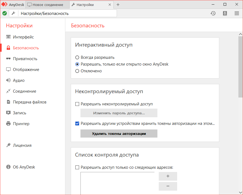Viewport: 243px width, 195px height.
Task: Click the Передача файлов file icon
Action: 8,102
